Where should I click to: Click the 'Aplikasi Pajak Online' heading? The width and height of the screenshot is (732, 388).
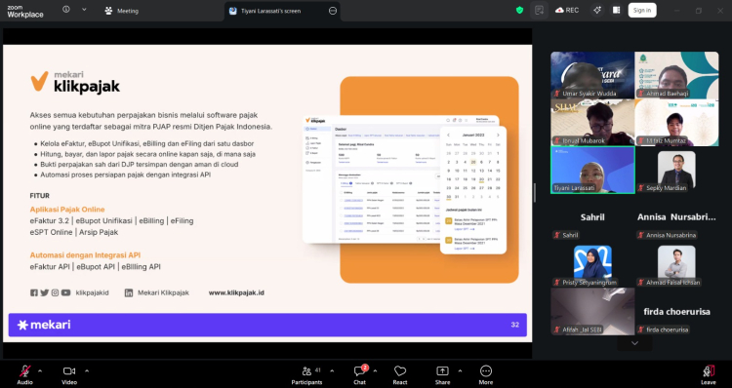tap(67, 210)
